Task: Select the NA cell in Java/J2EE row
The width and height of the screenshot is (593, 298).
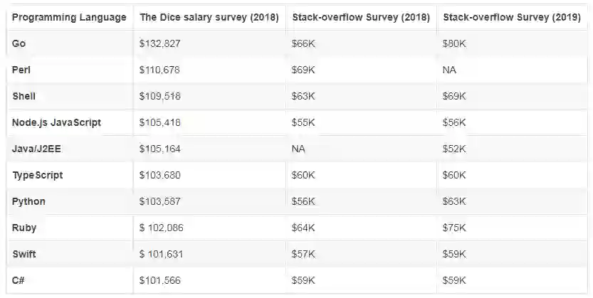Action: click(298, 149)
